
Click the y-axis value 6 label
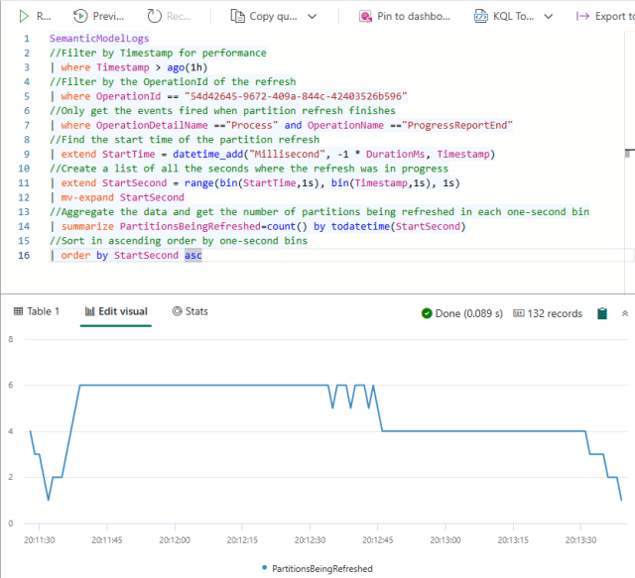click(x=11, y=385)
